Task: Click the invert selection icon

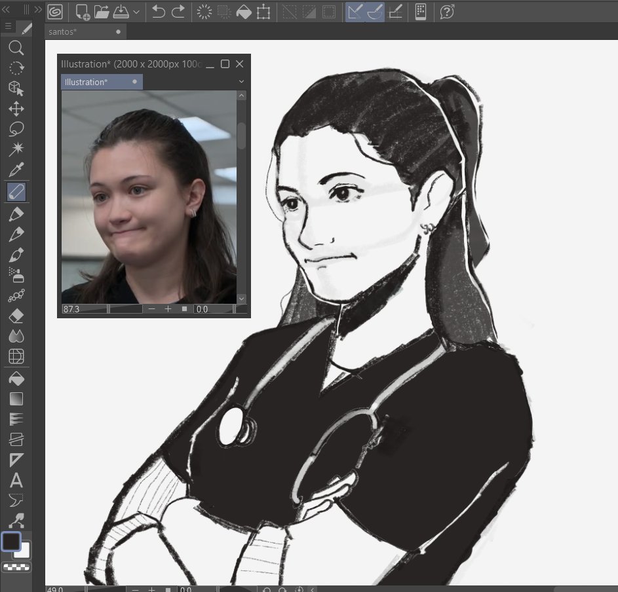Action: coord(309,12)
